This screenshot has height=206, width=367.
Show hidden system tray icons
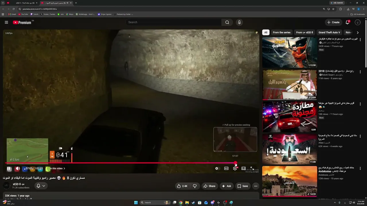click(335, 203)
